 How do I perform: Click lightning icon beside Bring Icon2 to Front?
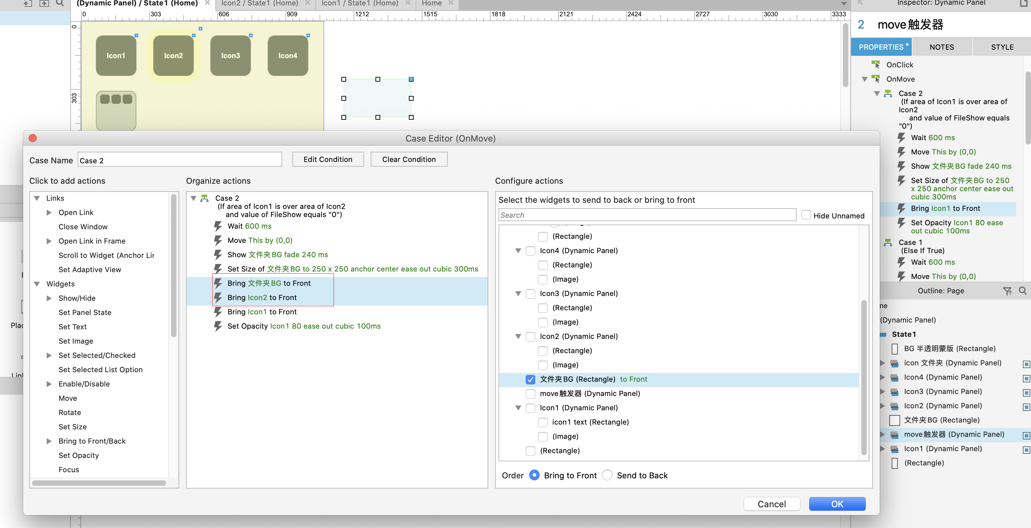pos(218,297)
